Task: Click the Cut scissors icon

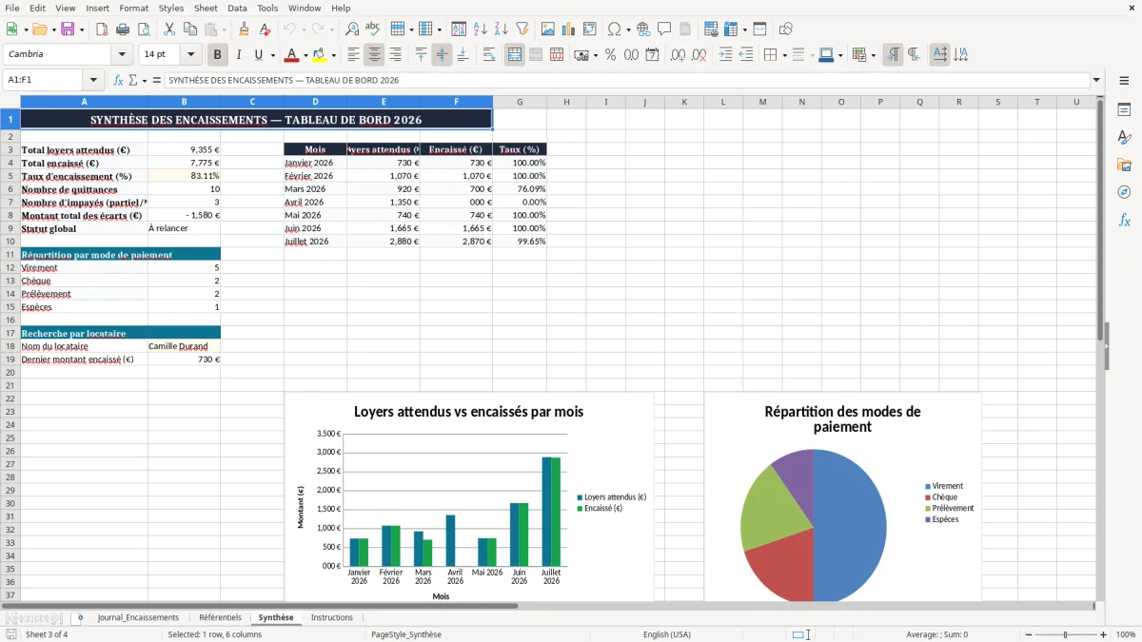Action: coord(169,29)
